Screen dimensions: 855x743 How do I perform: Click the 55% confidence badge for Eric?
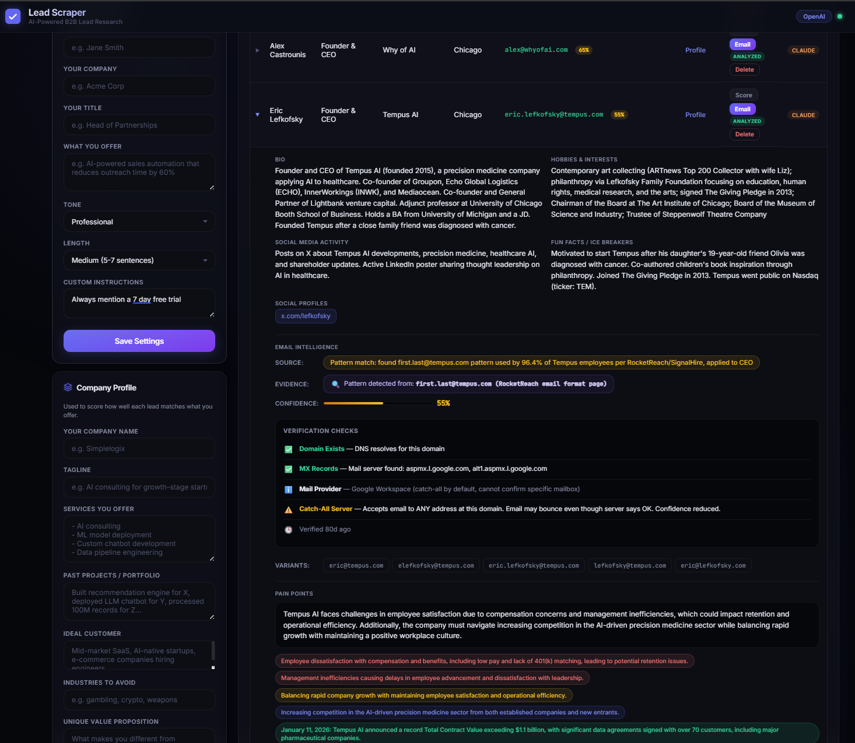[619, 115]
